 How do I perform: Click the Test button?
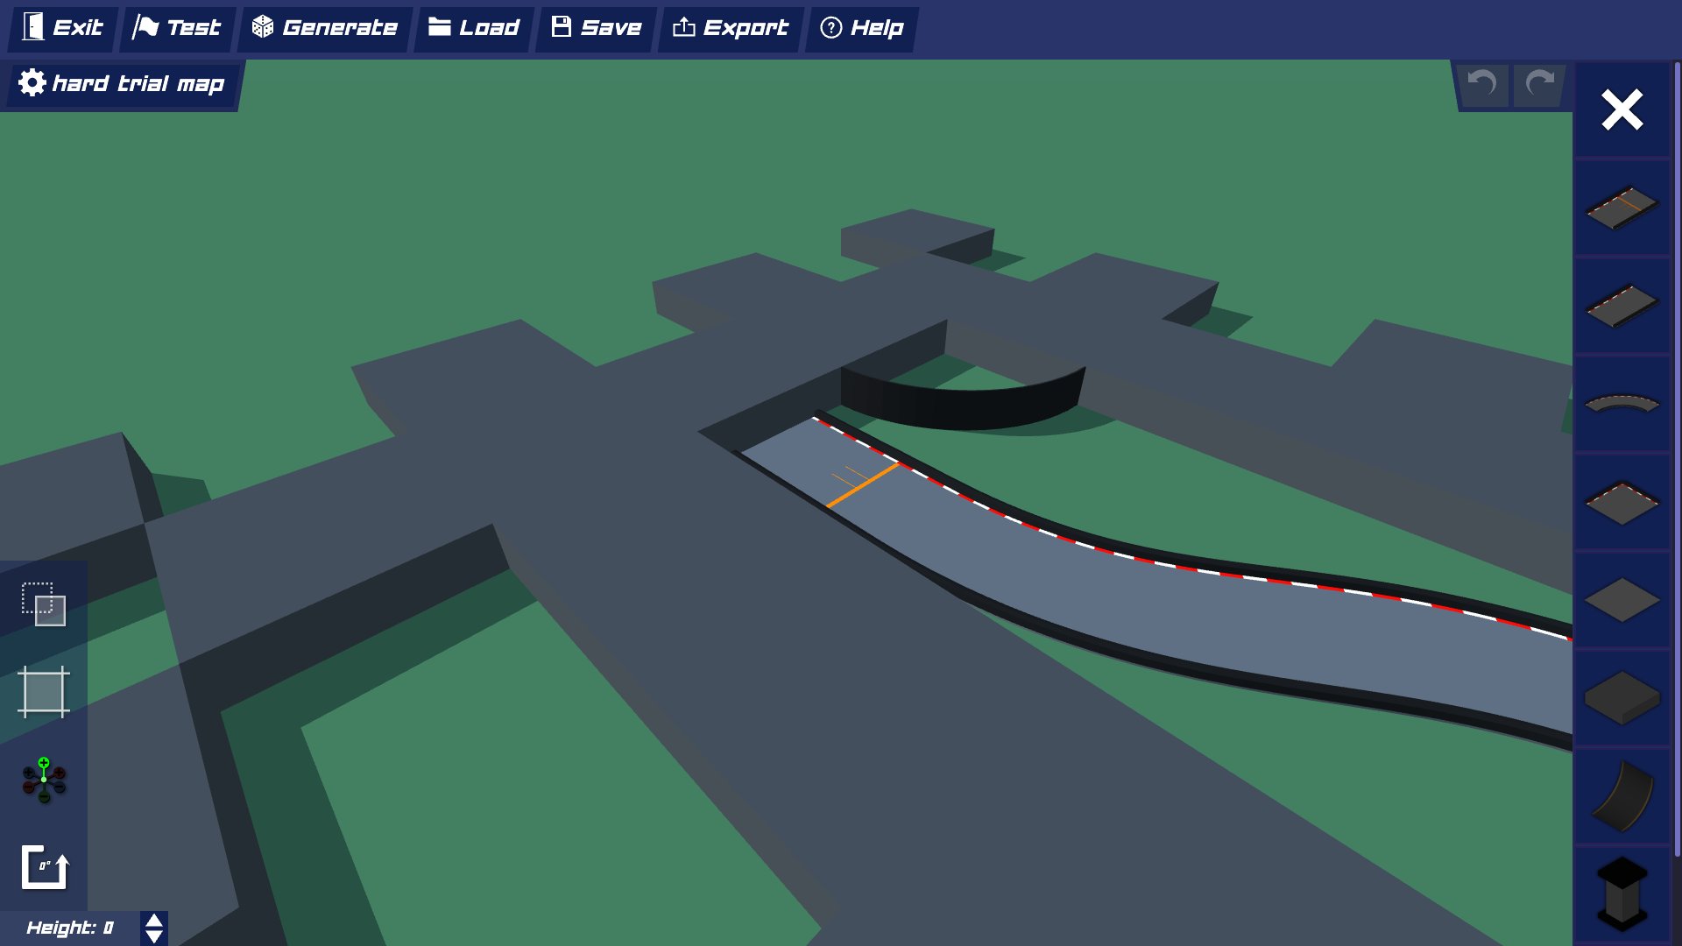coord(177,28)
